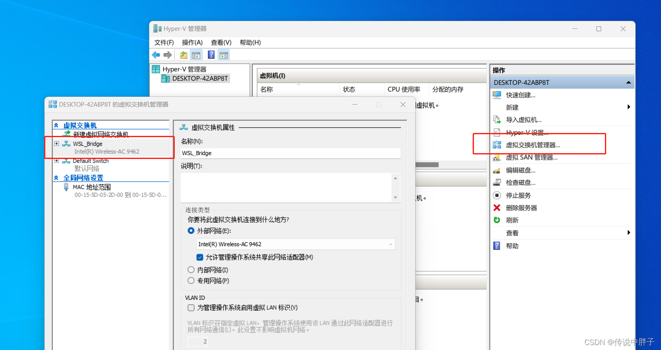Click the 虚拟交换机管理器 icon in actions
The width and height of the screenshot is (661, 350).
497,145
